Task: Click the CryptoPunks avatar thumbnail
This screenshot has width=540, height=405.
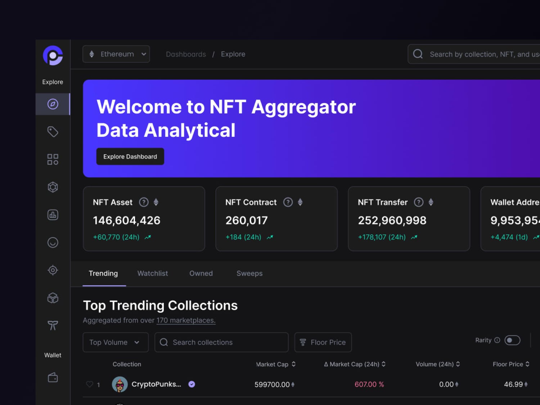Action: 120,384
